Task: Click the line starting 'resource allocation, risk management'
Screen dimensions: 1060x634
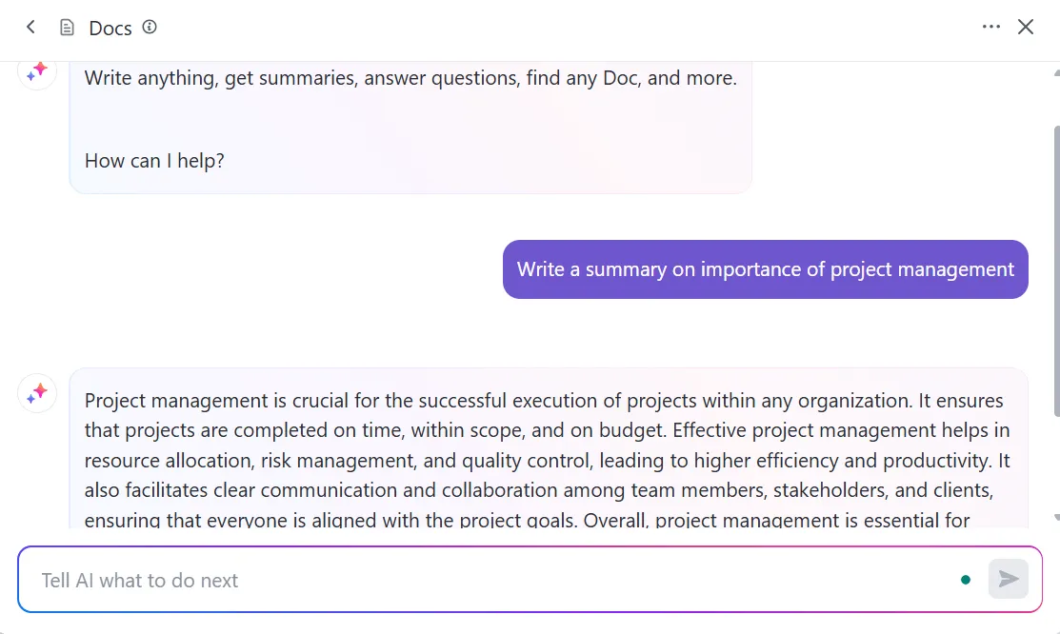Action: pyautogui.click(x=547, y=461)
